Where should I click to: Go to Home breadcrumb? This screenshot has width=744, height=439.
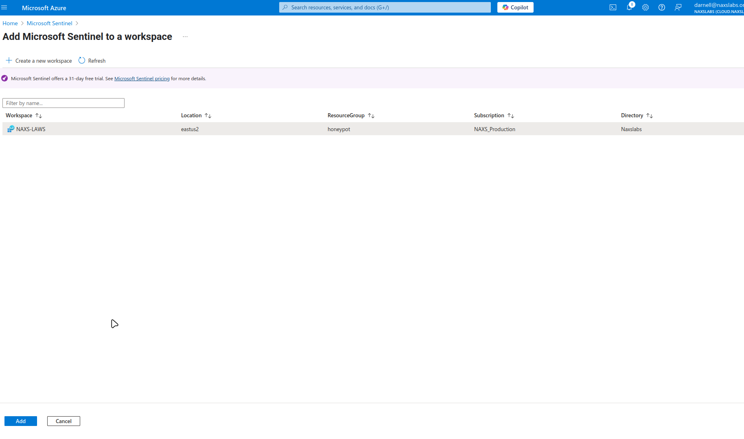point(10,23)
